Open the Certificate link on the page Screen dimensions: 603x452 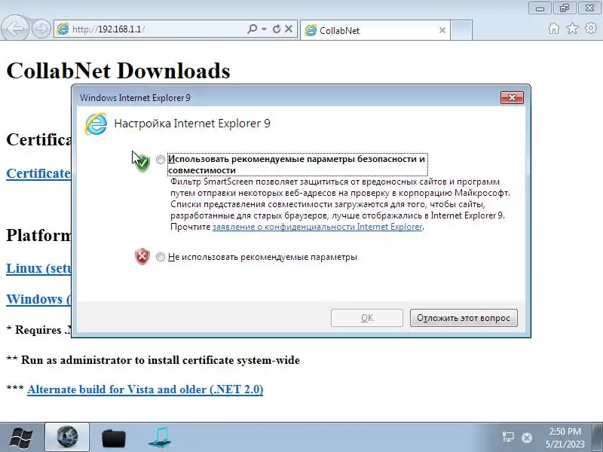pos(38,173)
